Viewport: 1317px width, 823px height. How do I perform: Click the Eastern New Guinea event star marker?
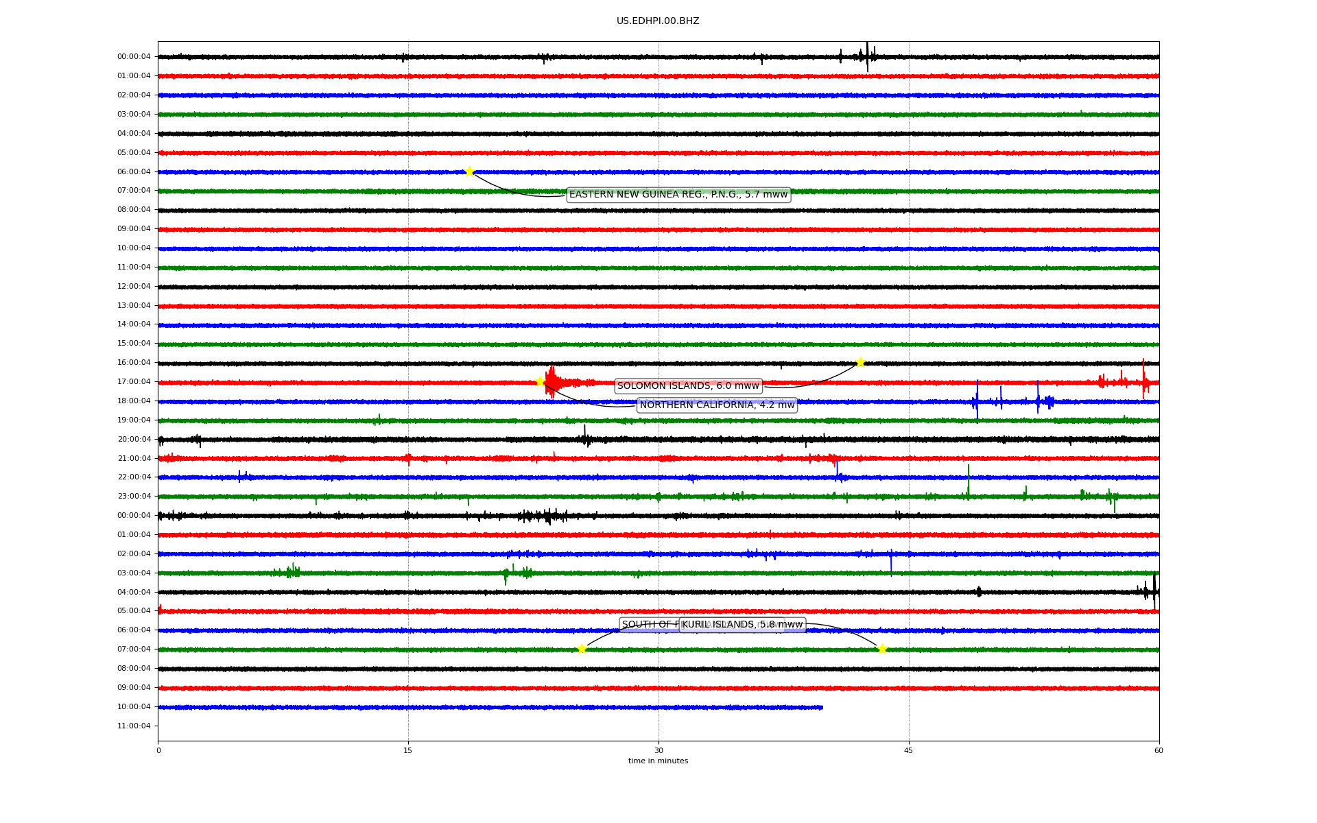pyautogui.click(x=469, y=171)
